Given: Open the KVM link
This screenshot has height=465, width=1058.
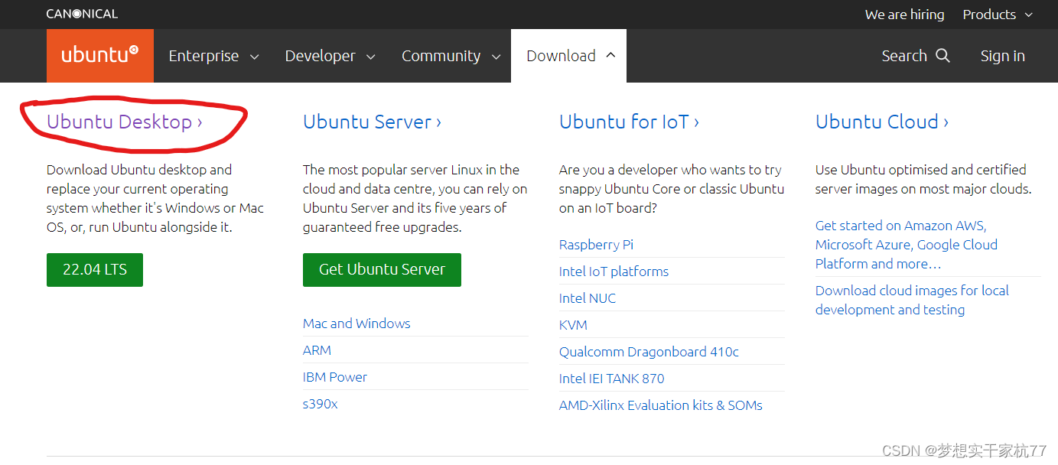Looking at the screenshot, I should pos(573,325).
